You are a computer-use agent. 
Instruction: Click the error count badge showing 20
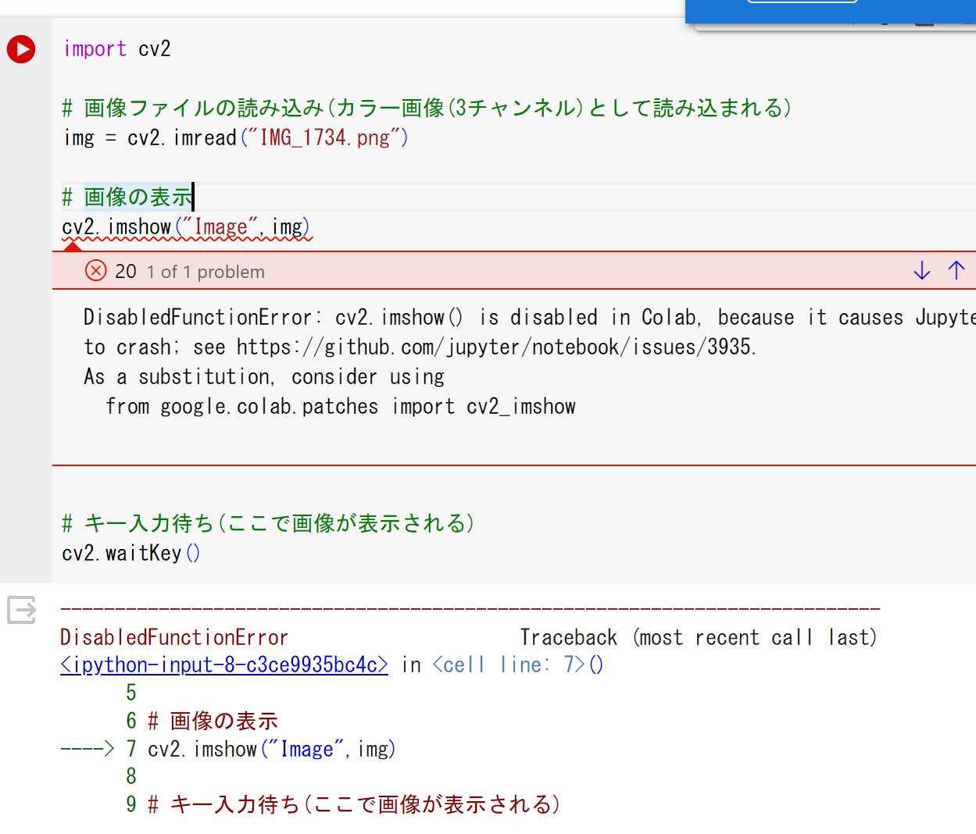tap(125, 270)
